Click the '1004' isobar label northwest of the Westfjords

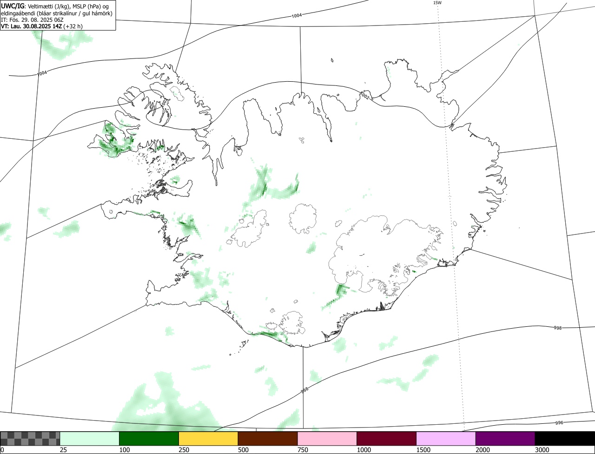[42, 73]
